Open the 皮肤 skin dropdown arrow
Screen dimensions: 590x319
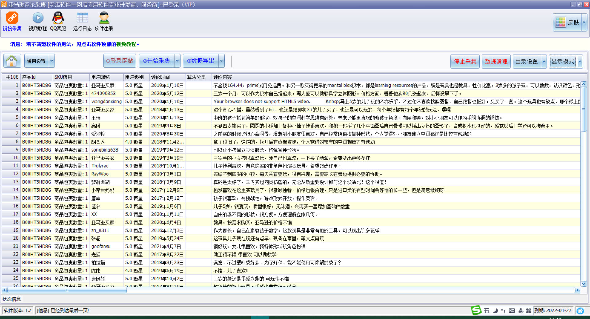pyautogui.click(x=584, y=22)
